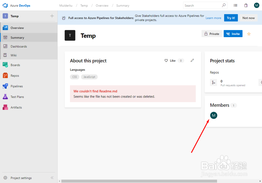
Task: Open Boards from the sidebar
Action: [15, 65]
